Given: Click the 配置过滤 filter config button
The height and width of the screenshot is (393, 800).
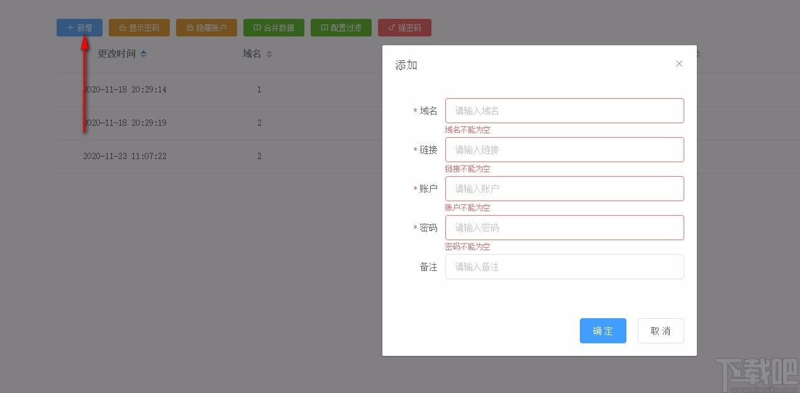Looking at the screenshot, I should coord(341,28).
